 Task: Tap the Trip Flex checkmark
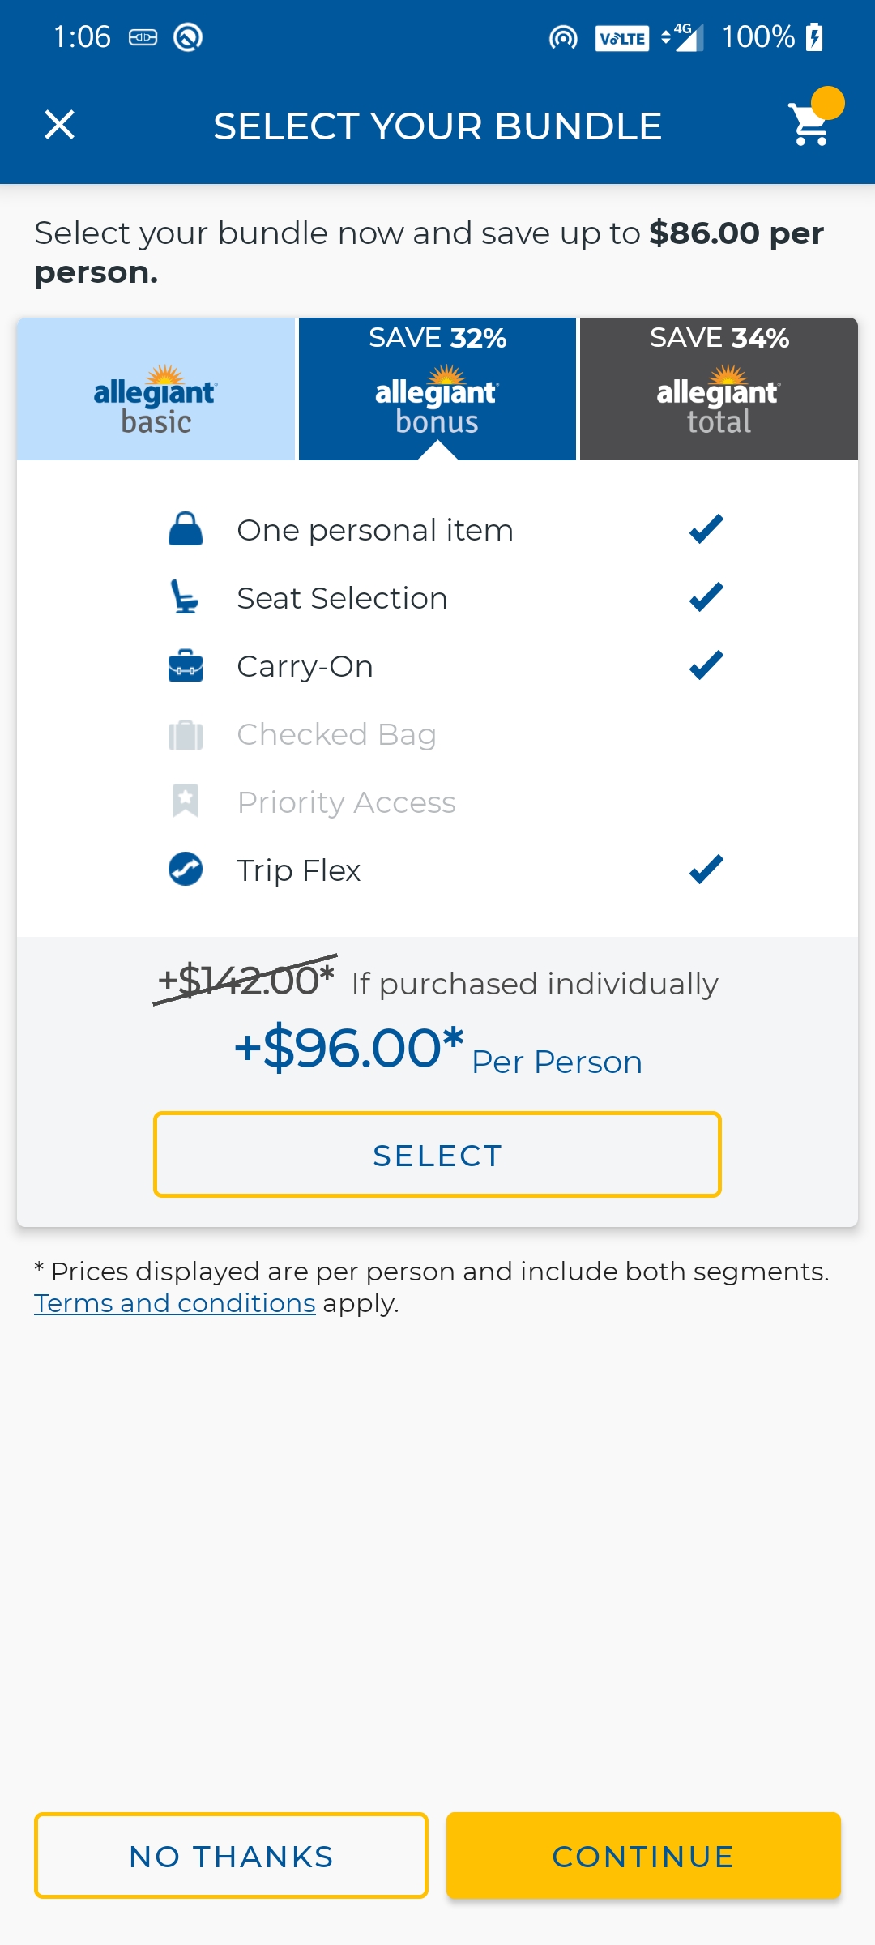[x=706, y=870]
